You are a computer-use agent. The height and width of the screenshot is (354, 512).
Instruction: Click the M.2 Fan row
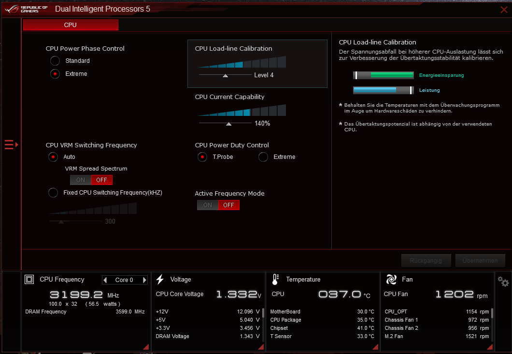pos(437,336)
